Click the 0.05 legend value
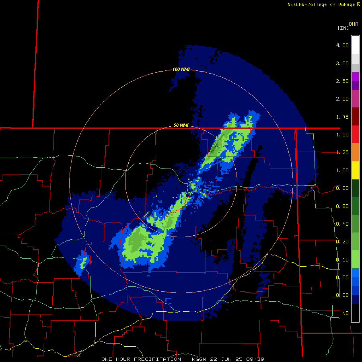The width and height of the screenshot is (362, 362). (342, 278)
